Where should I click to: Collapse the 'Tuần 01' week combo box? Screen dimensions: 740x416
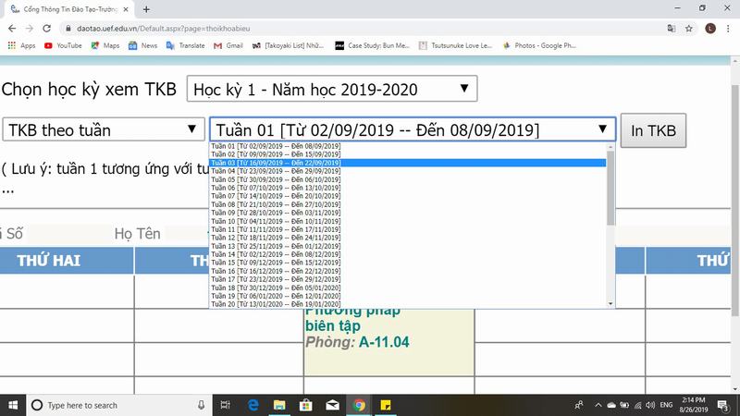coord(412,129)
